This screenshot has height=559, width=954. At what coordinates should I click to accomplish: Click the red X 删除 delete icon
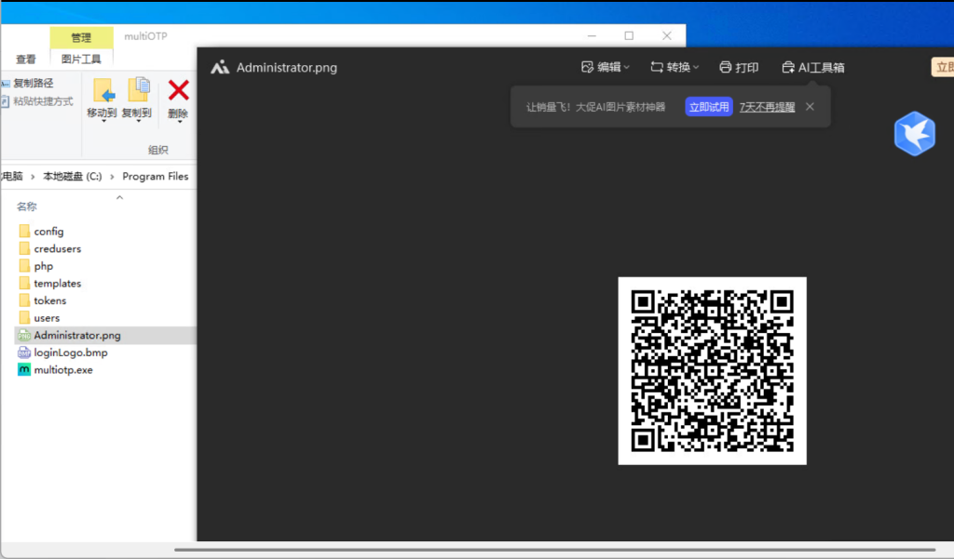coord(178,90)
